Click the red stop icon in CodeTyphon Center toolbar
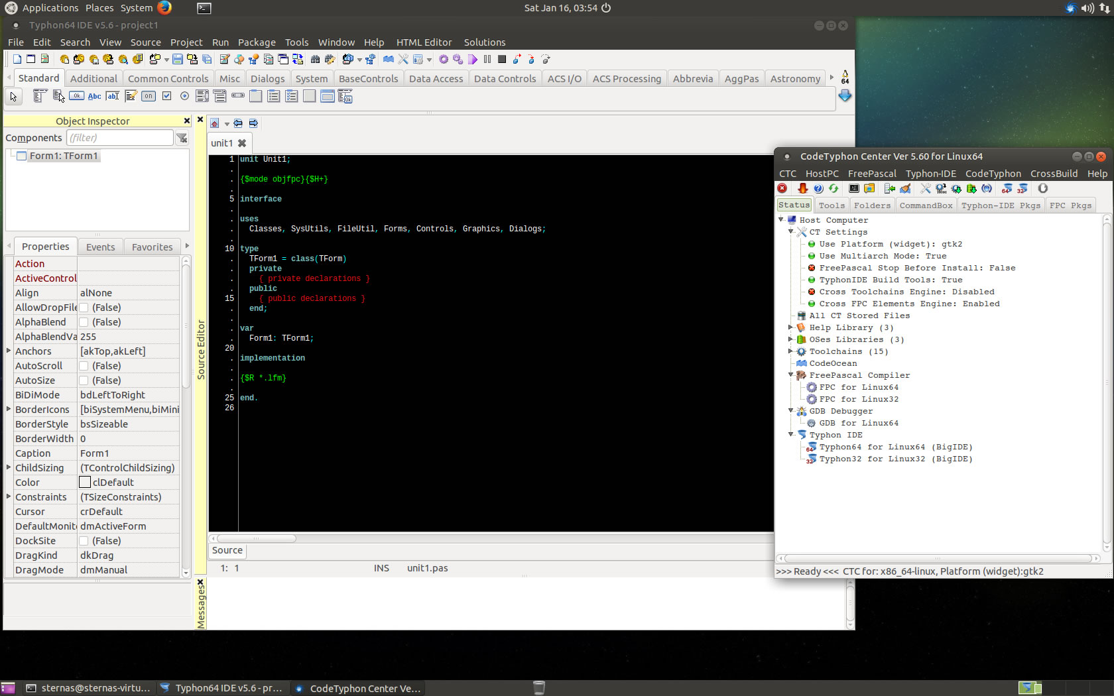1114x696 pixels. [x=782, y=189]
